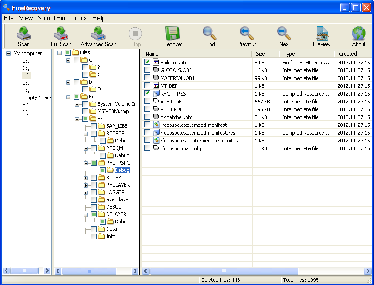Start a Scan with the Scan tool
Image resolution: width=374 pixels, height=285 pixels.
coord(23,36)
